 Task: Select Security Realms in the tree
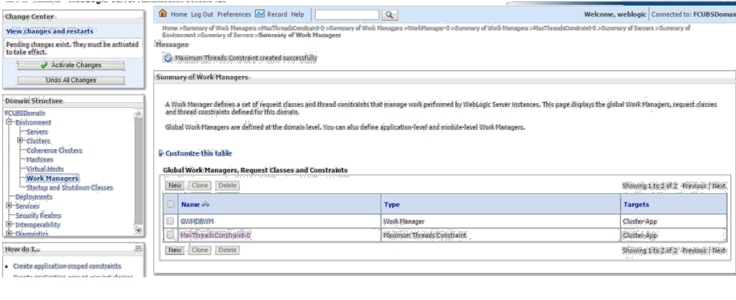pyautogui.click(x=39, y=215)
